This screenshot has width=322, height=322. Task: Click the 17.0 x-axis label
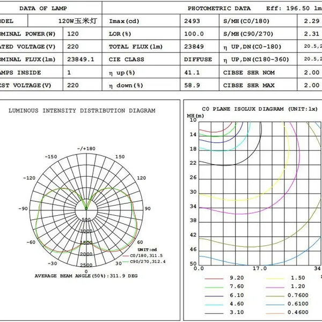[x=260, y=268]
